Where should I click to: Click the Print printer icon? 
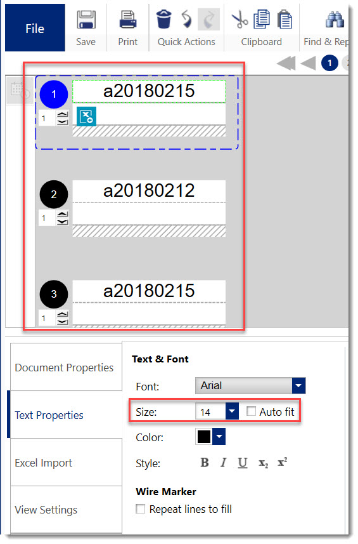point(128,20)
